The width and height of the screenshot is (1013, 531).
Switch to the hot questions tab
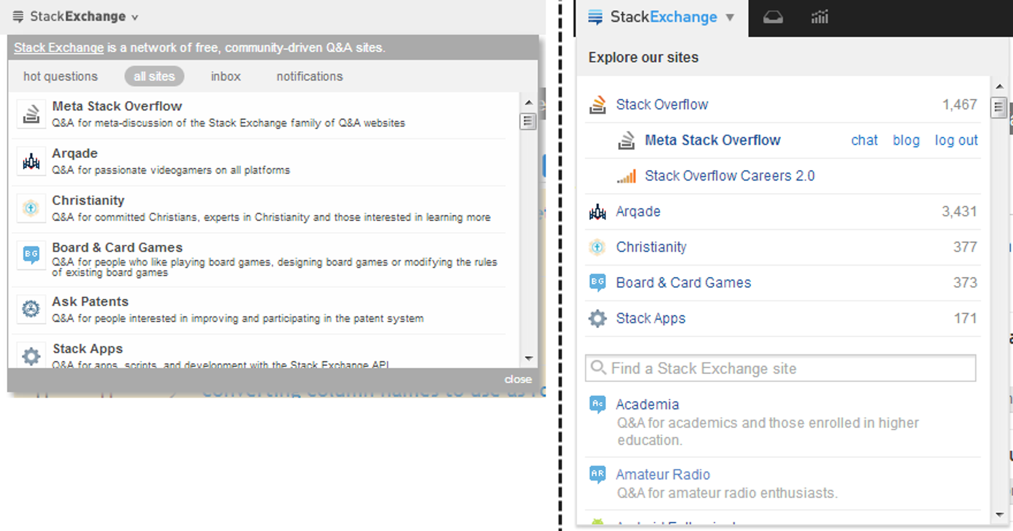pos(60,76)
